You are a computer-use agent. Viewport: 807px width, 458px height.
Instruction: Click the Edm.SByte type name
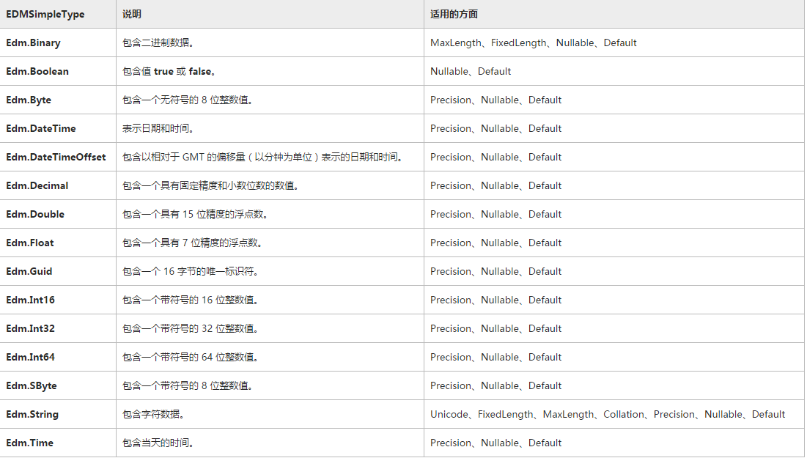(32, 385)
